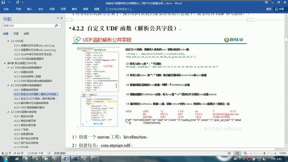Click the zoom slider handle
Image resolution: width=288 pixels, height=162 pixels.
264,153
